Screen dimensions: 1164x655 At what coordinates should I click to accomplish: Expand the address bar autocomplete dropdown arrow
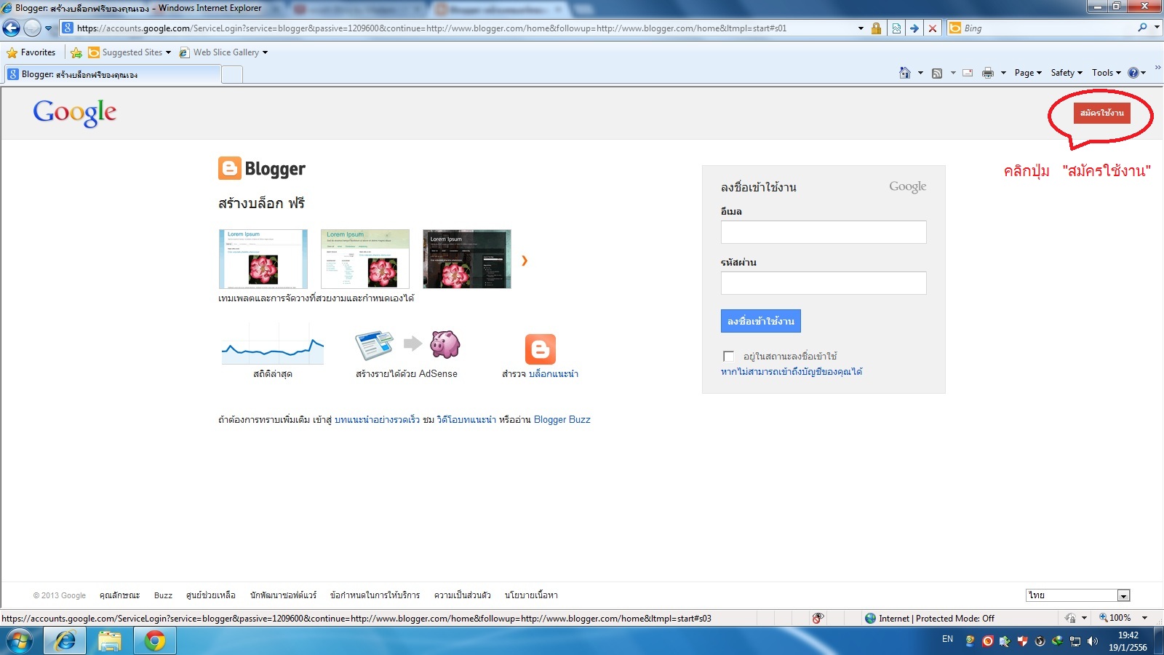[x=861, y=28]
